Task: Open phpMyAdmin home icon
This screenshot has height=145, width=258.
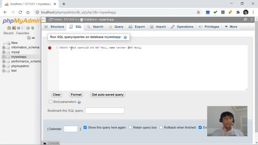Action: tap(9, 28)
